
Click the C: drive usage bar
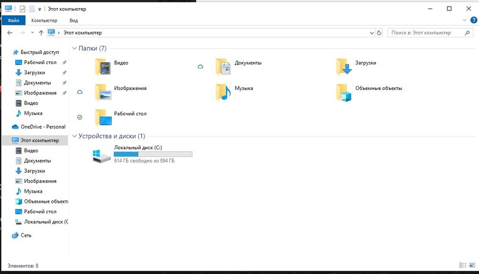153,154
